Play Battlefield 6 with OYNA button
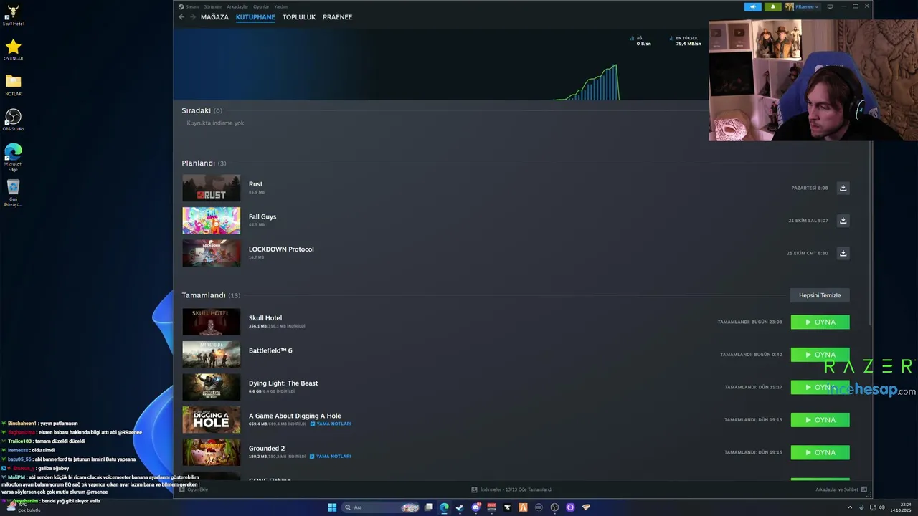The width and height of the screenshot is (918, 516). (x=820, y=355)
